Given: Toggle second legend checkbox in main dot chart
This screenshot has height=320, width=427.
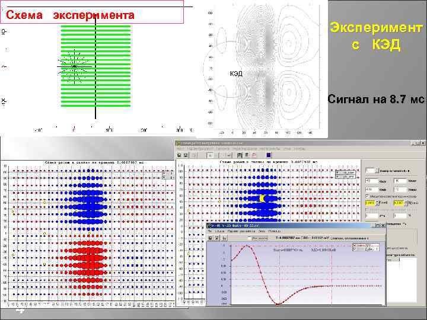Looking at the screenshot, I should [337, 177].
